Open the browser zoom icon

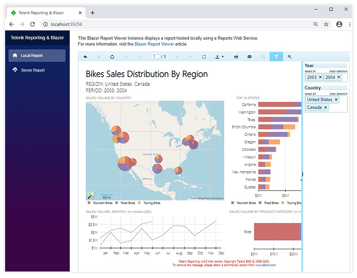pyautogui.click(x=316, y=25)
